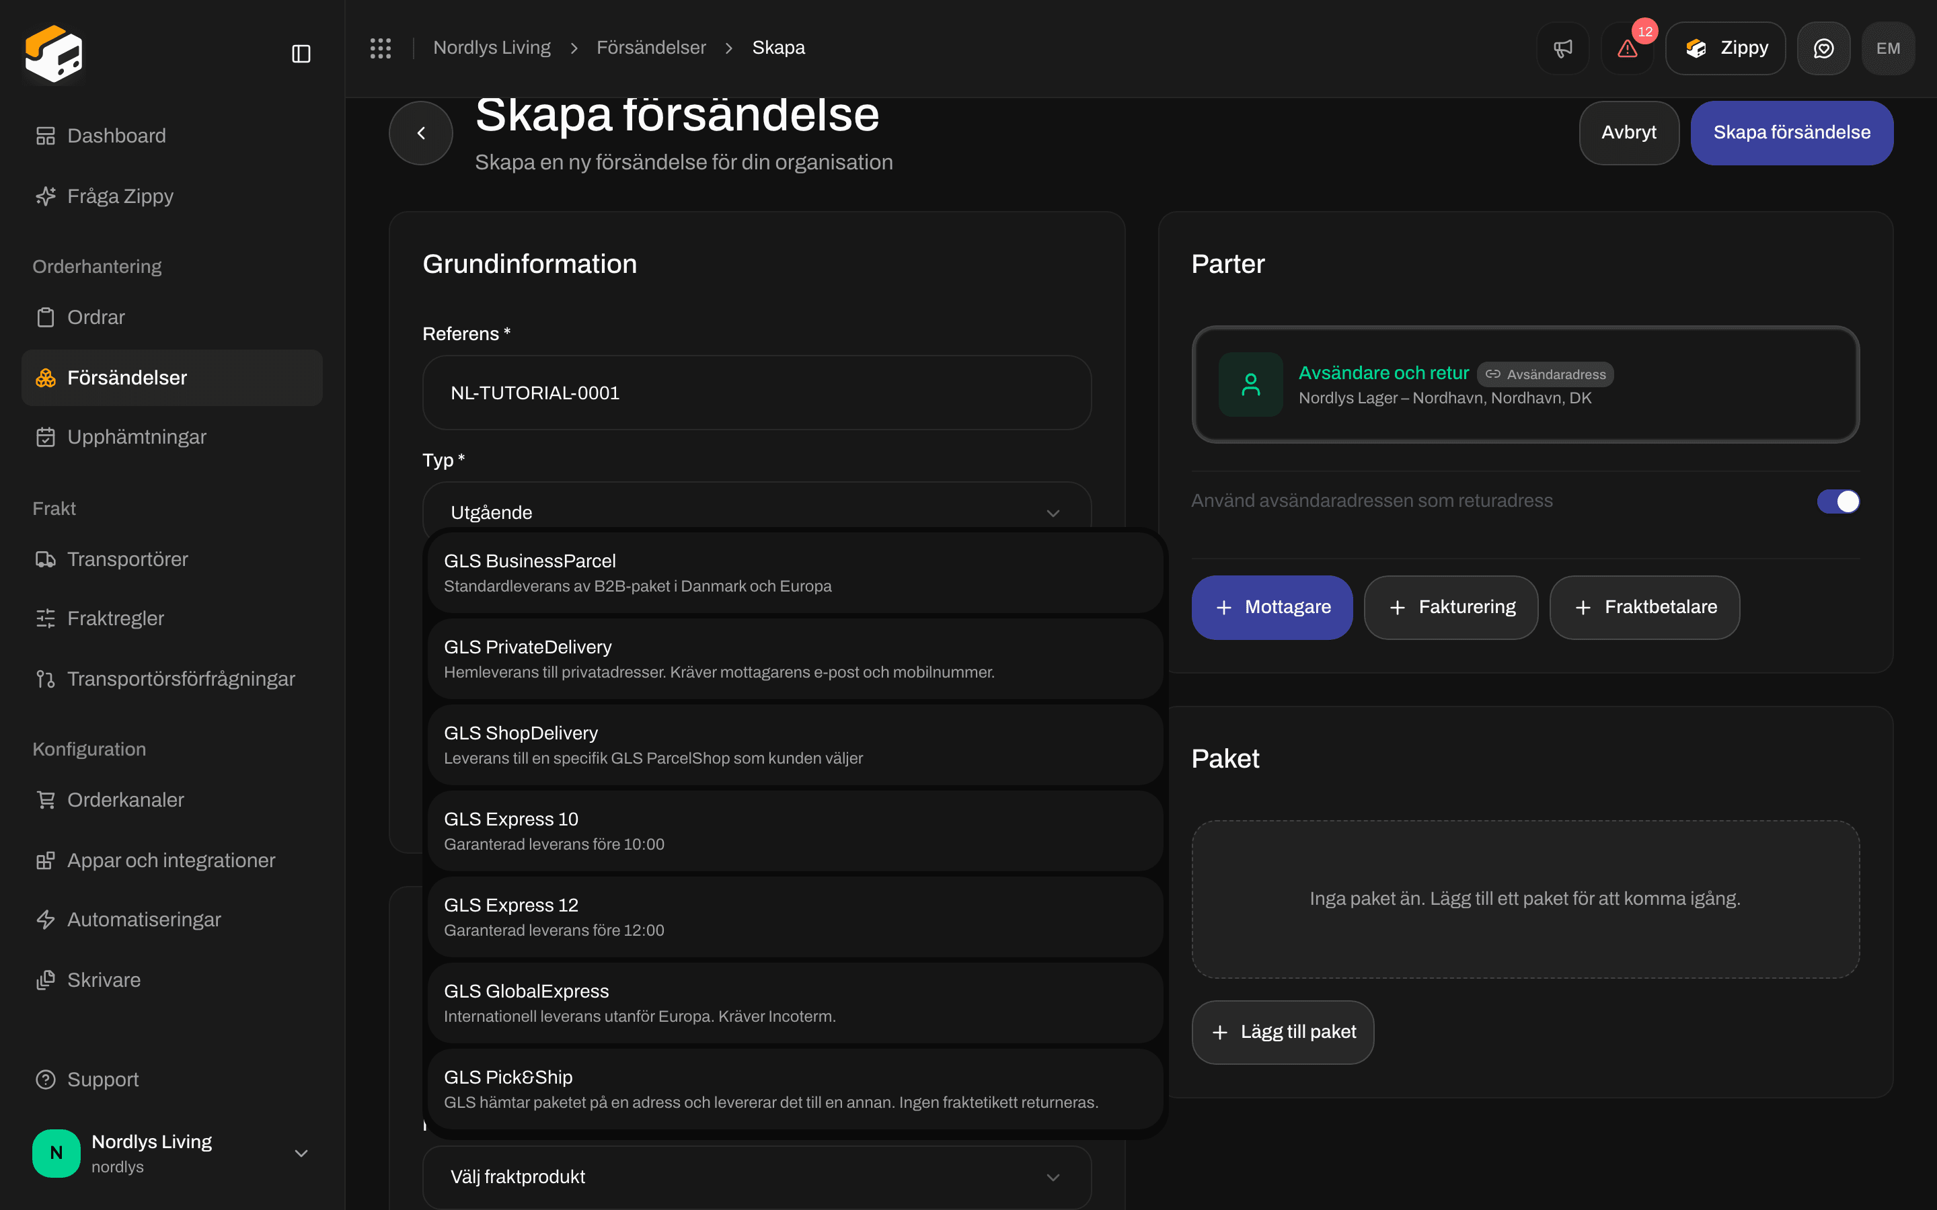Open Support in sidebar
Image resolution: width=1937 pixels, height=1210 pixels.
click(172, 1080)
